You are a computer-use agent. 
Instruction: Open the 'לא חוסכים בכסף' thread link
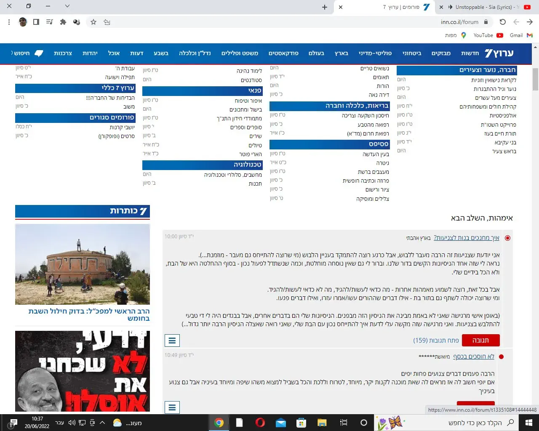pos(473,357)
